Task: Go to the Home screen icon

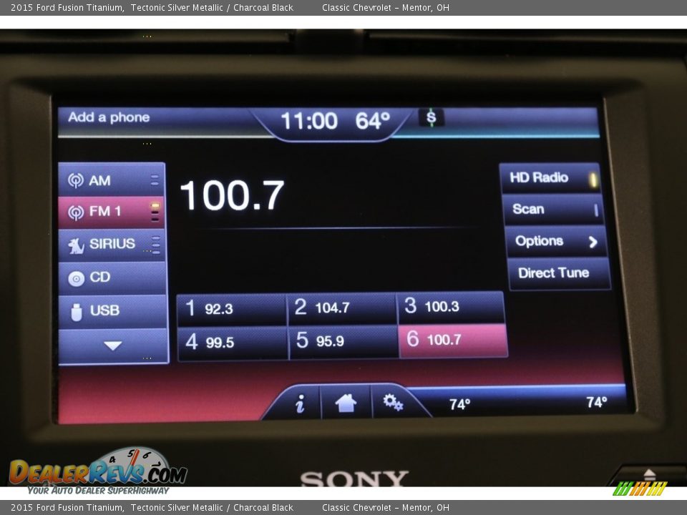Action: coord(346,403)
